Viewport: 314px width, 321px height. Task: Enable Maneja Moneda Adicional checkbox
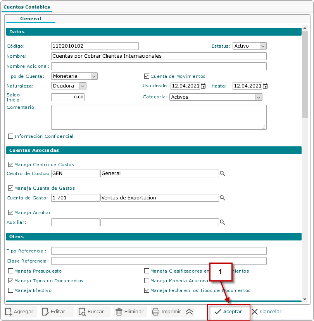pyautogui.click(x=147, y=280)
